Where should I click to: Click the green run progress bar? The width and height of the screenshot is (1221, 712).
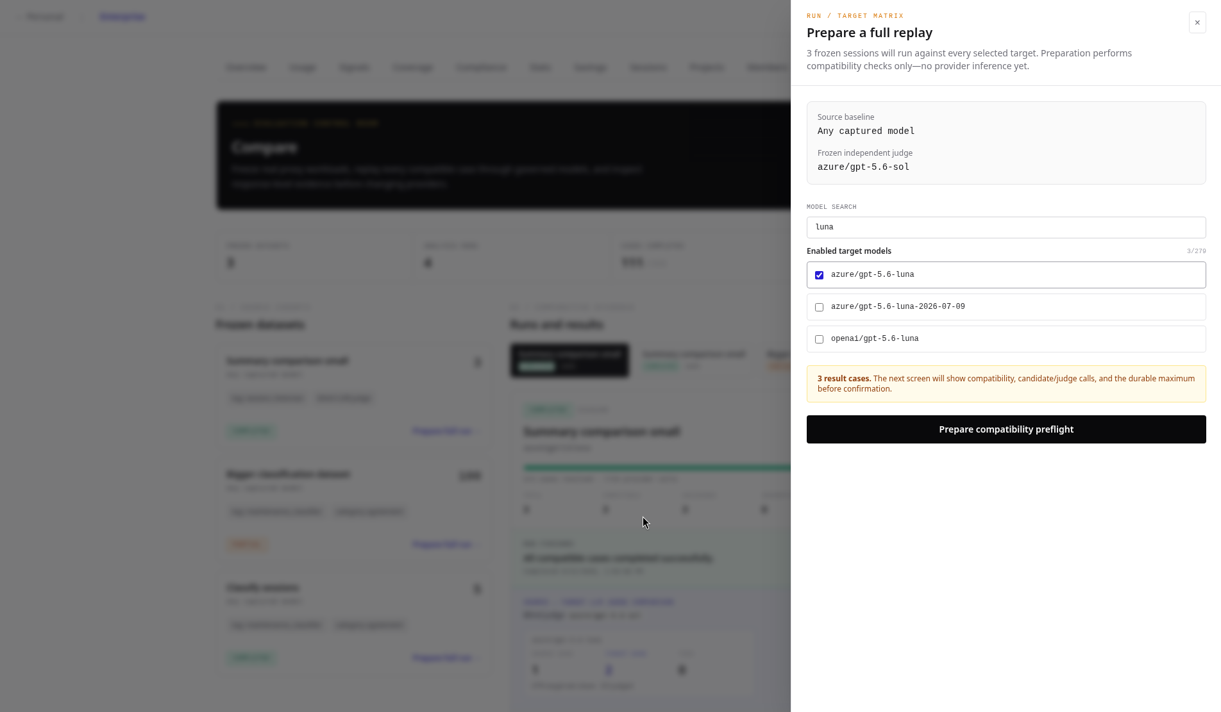657,468
